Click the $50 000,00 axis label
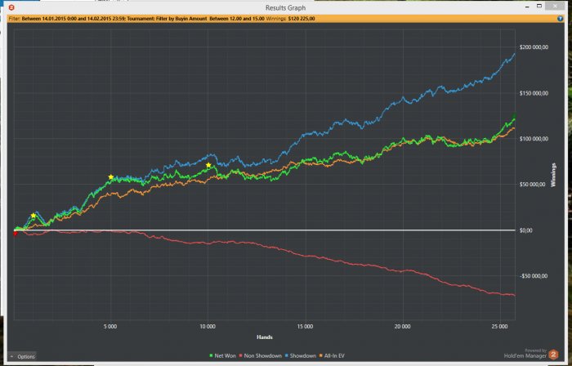The image size is (572, 366). pyautogui.click(x=533, y=185)
